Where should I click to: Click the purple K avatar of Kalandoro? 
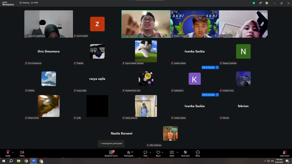click(x=195, y=79)
